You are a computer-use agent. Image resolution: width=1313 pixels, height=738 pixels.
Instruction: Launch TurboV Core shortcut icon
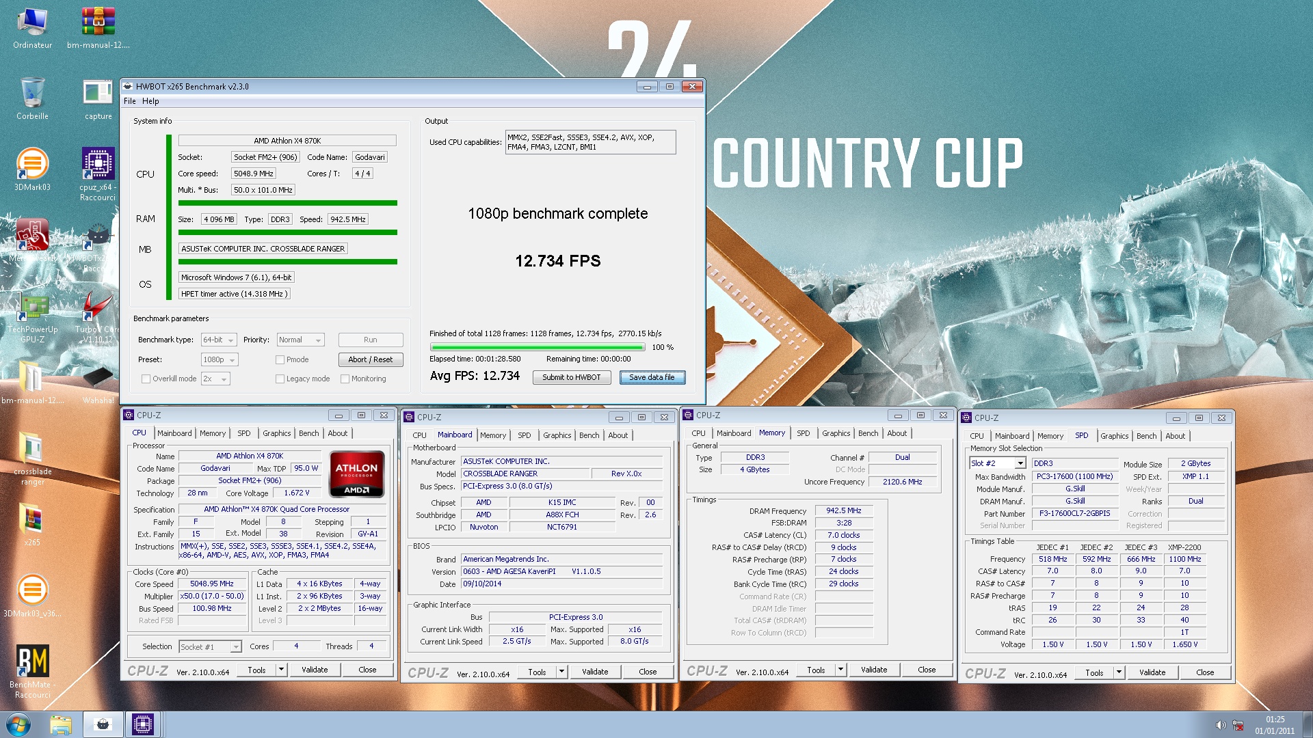[x=98, y=318]
